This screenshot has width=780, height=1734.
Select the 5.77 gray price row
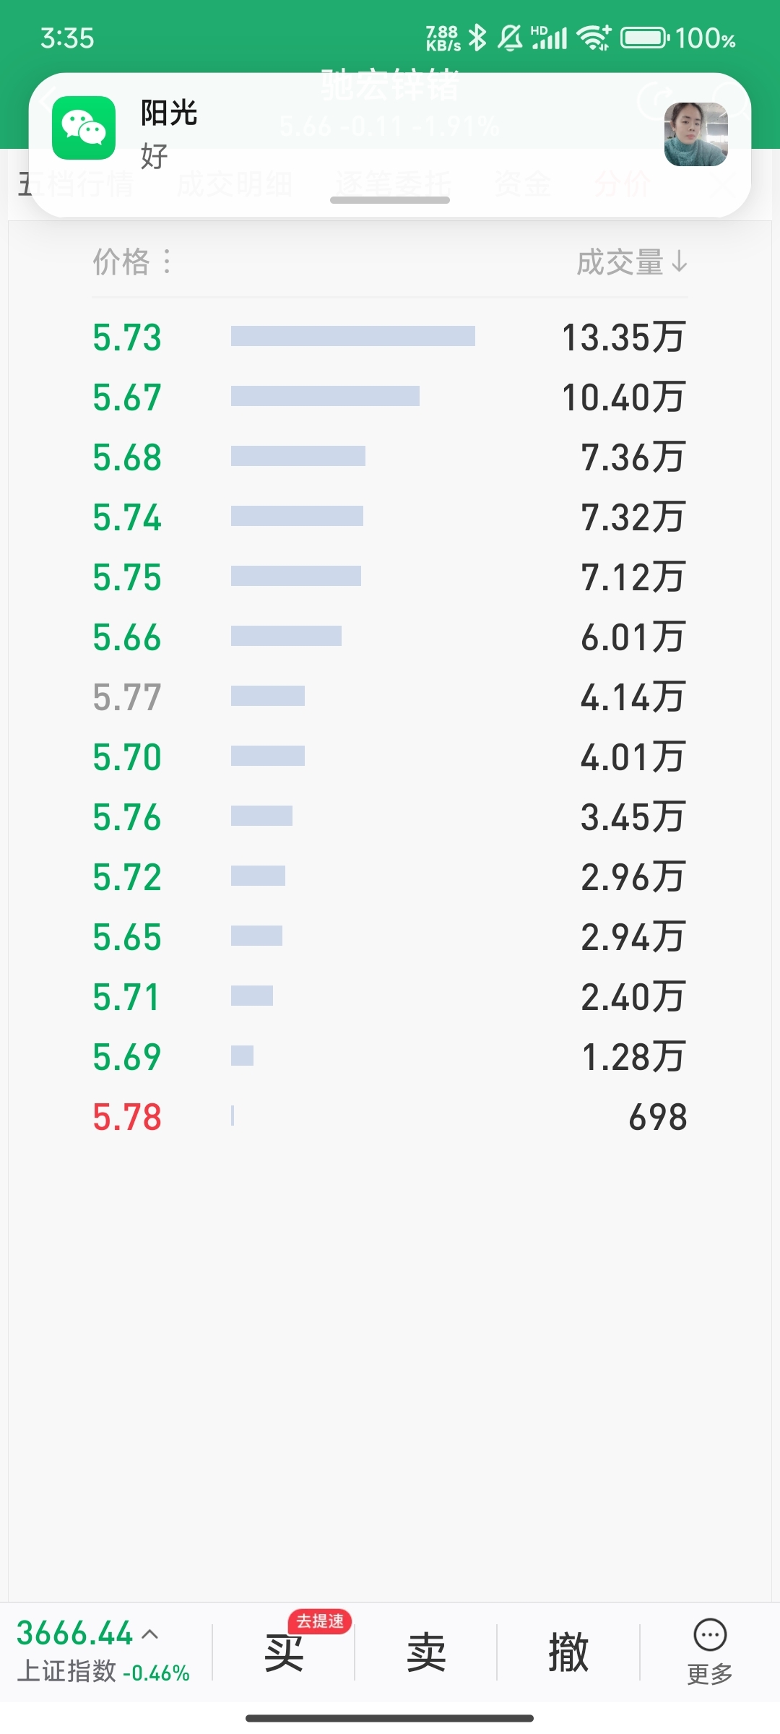[x=390, y=697]
